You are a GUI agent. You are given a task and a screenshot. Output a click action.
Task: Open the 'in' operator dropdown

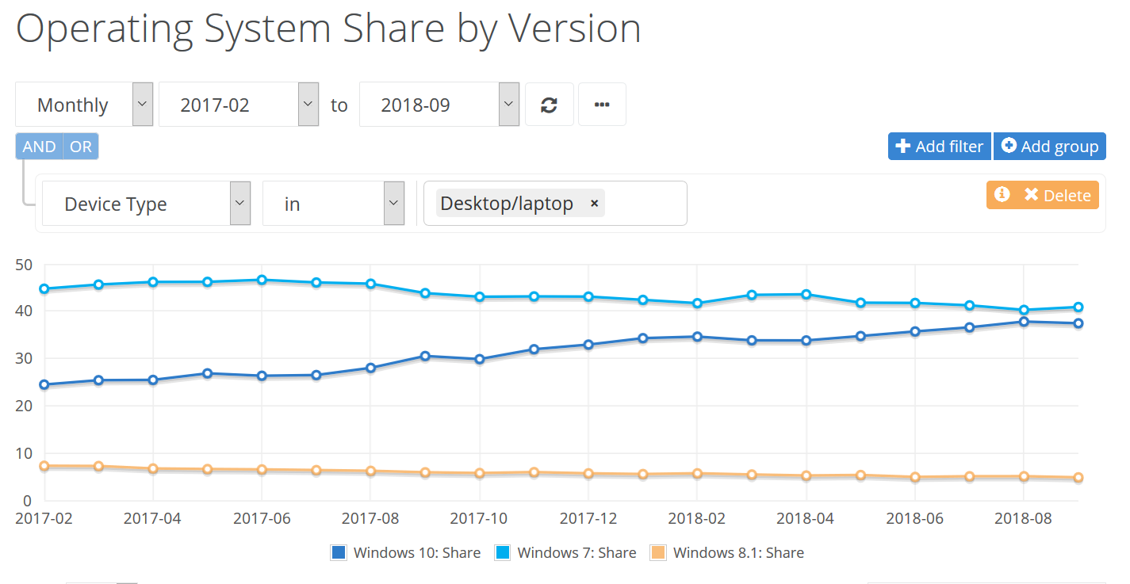[x=334, y=204]
